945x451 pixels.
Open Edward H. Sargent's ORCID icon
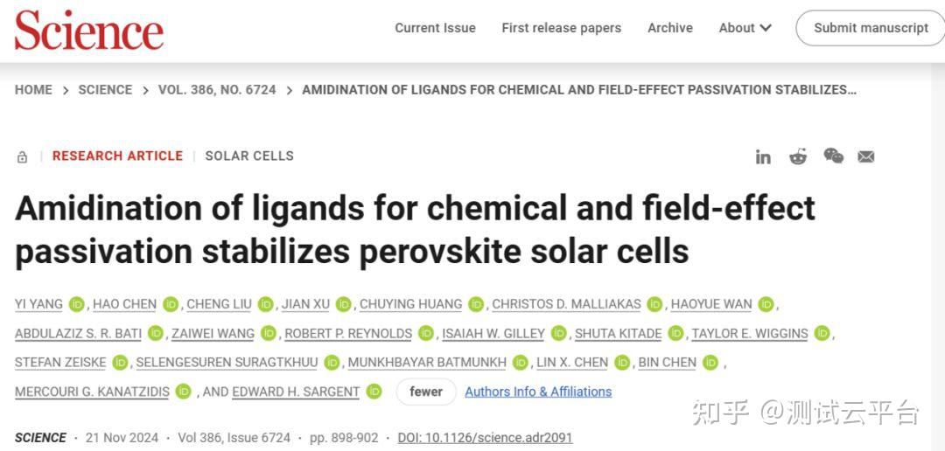[374, 392]
